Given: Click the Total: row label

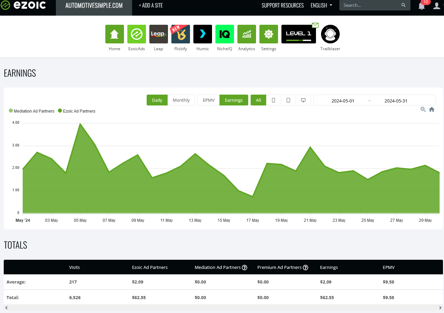Looking at the screenshot, I should (x=13, y=297).
